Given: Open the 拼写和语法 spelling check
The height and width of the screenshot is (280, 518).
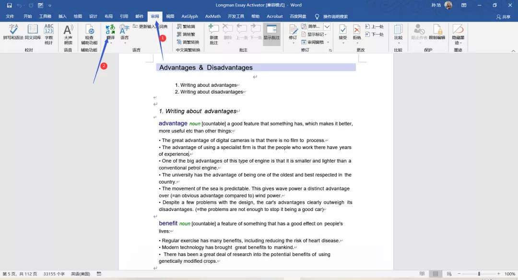Looking at the screenshot, I should (x=13, y=33).
